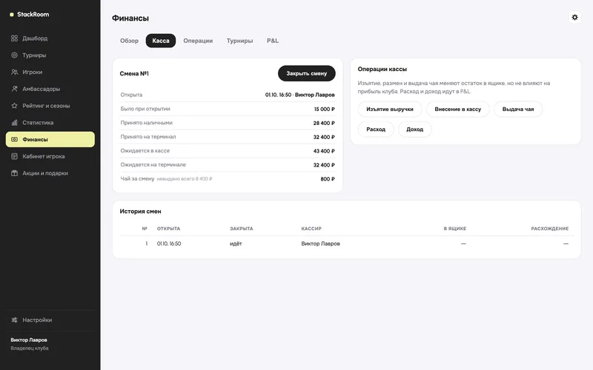Click the идёт status in shift history
Viewport: 593px width, 370px height.
pos(236,243)
